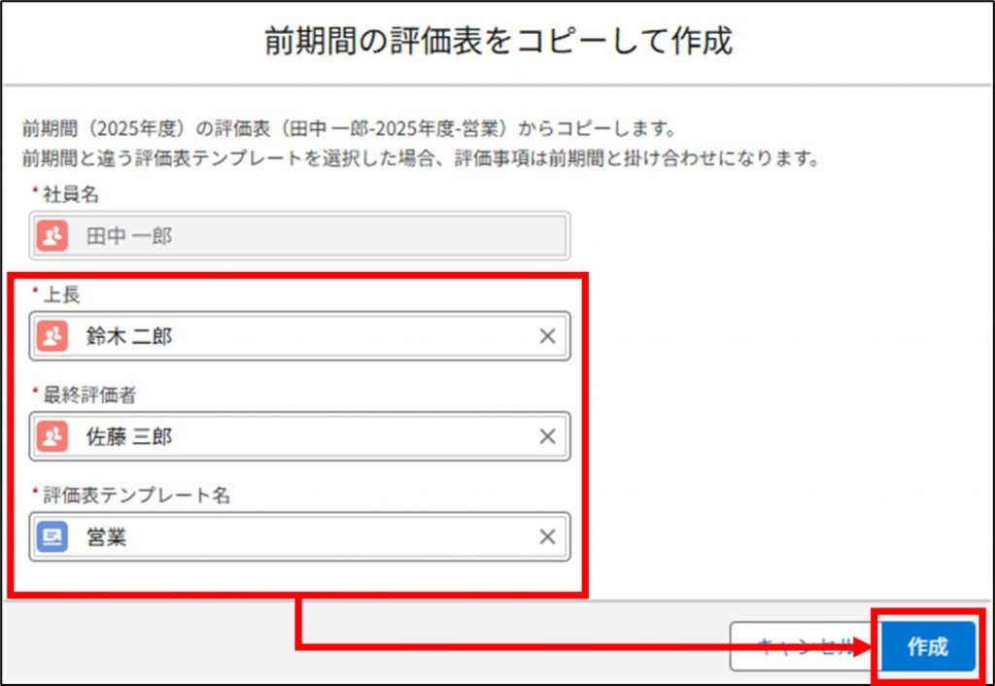Click the 評価表テンプレート名 field label
Viewport: 995px width, 686px height.
[136, 495]
